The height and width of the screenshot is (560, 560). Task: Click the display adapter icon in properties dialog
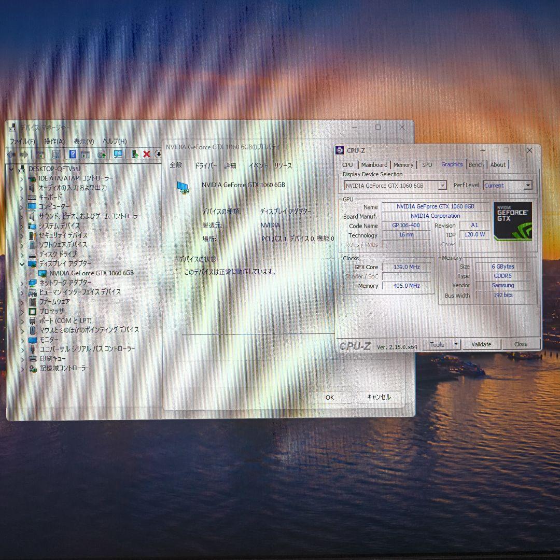click(183, 187)
